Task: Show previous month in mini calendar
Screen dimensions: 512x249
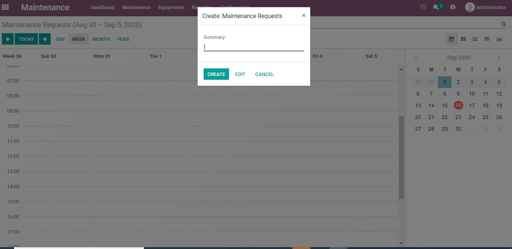Action: [416, 58]
